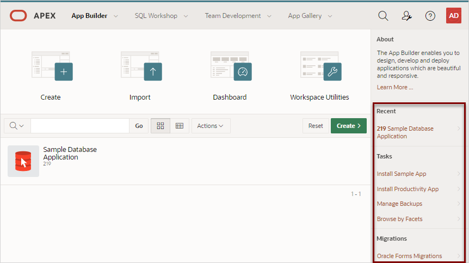Click the Go search button

point(139,126)
